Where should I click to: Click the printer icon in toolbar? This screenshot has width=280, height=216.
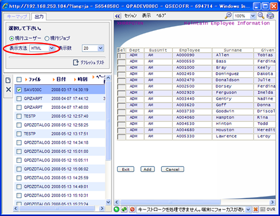coord(270,15)
